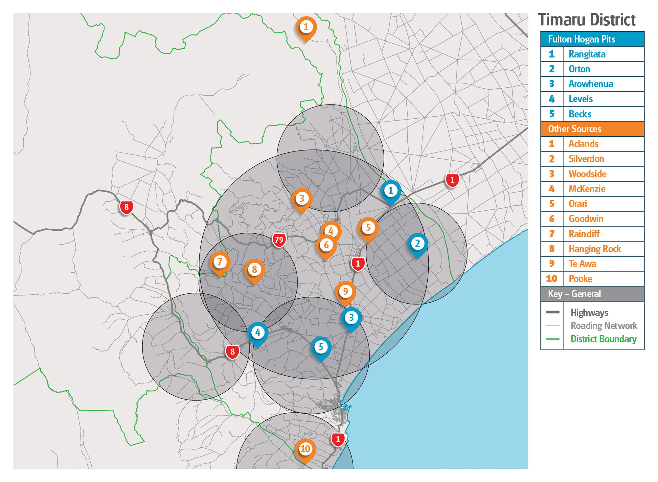Click the green District Boundary line sample
This screenshot has width=658, height=482.
(x=553, y=339)
